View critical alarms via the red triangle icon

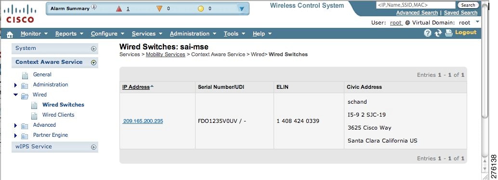[x=119, y=9]
